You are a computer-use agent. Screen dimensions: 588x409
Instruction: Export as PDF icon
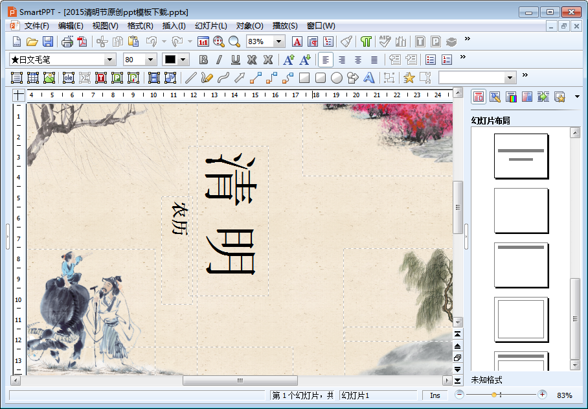point(82,41)
